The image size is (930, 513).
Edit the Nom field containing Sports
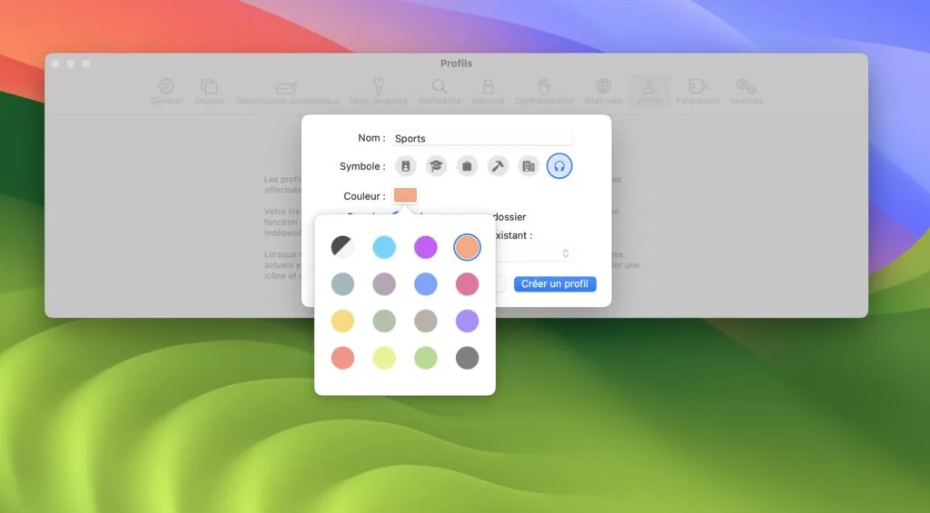coord(482,138)
